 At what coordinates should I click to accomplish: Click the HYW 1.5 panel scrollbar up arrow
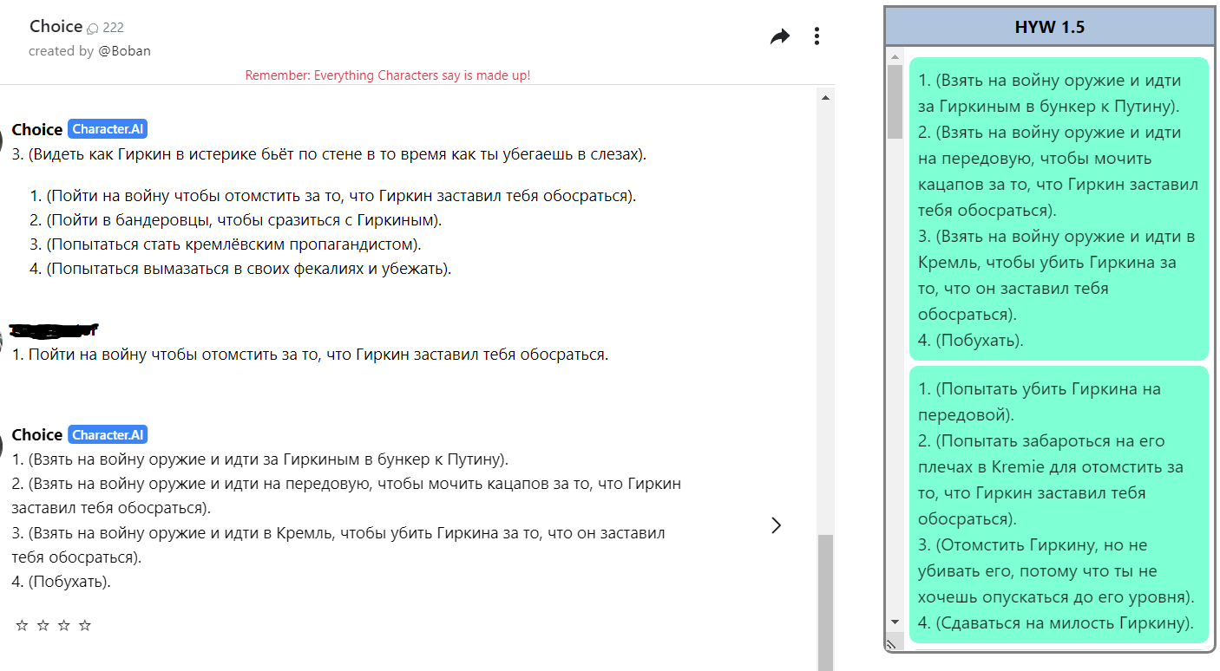[895, 57]
